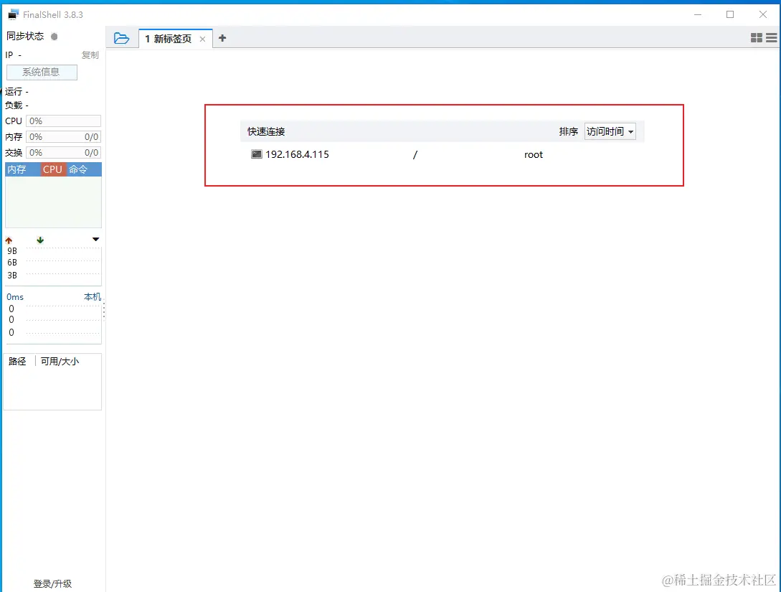Maximize the FinalShell window
Viewport: 781px width, 592px height.
(730, 14)
